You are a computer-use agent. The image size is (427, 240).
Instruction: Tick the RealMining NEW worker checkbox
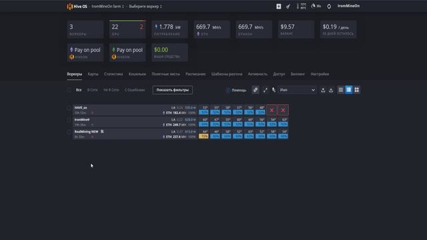69,132
